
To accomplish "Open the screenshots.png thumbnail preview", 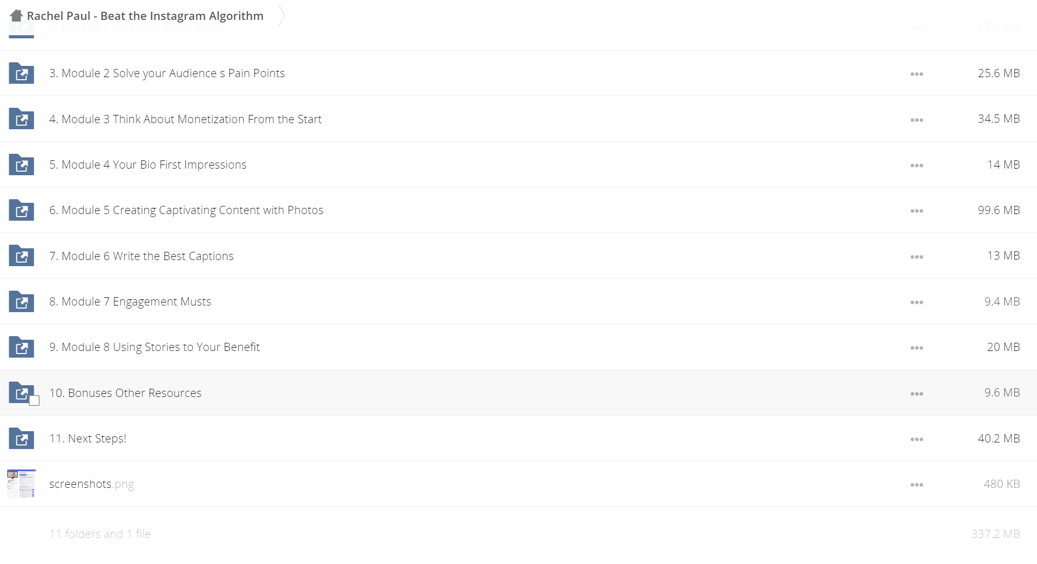I will click(21, 484).
